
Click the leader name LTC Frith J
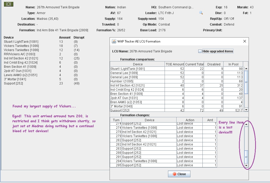coord(166,13)
